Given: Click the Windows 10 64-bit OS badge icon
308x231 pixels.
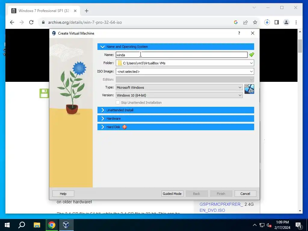Looking at the screenshot, I should pos(249,89).
